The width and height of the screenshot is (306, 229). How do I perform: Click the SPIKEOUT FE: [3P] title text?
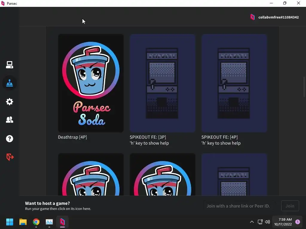point(148,137)
